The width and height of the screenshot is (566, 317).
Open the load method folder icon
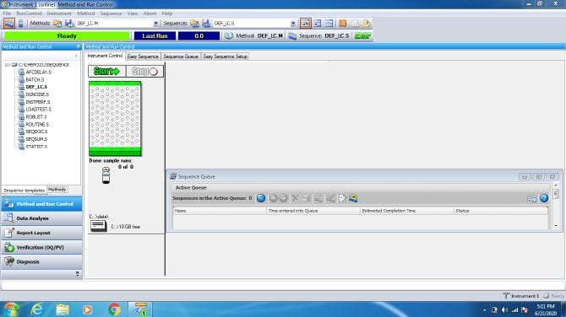[57, 24]
